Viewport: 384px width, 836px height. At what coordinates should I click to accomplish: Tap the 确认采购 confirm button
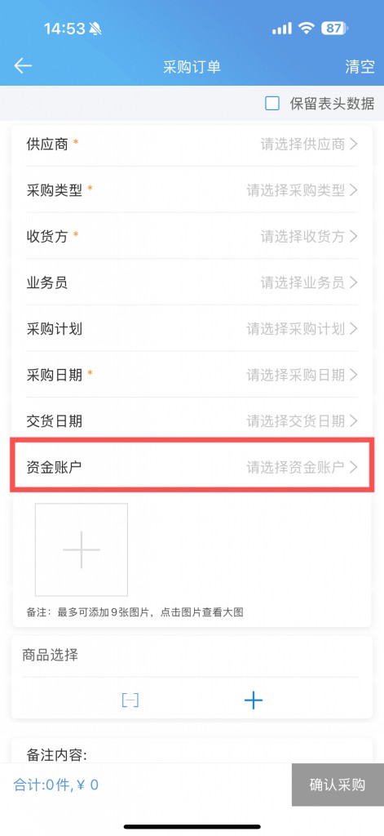338,785
